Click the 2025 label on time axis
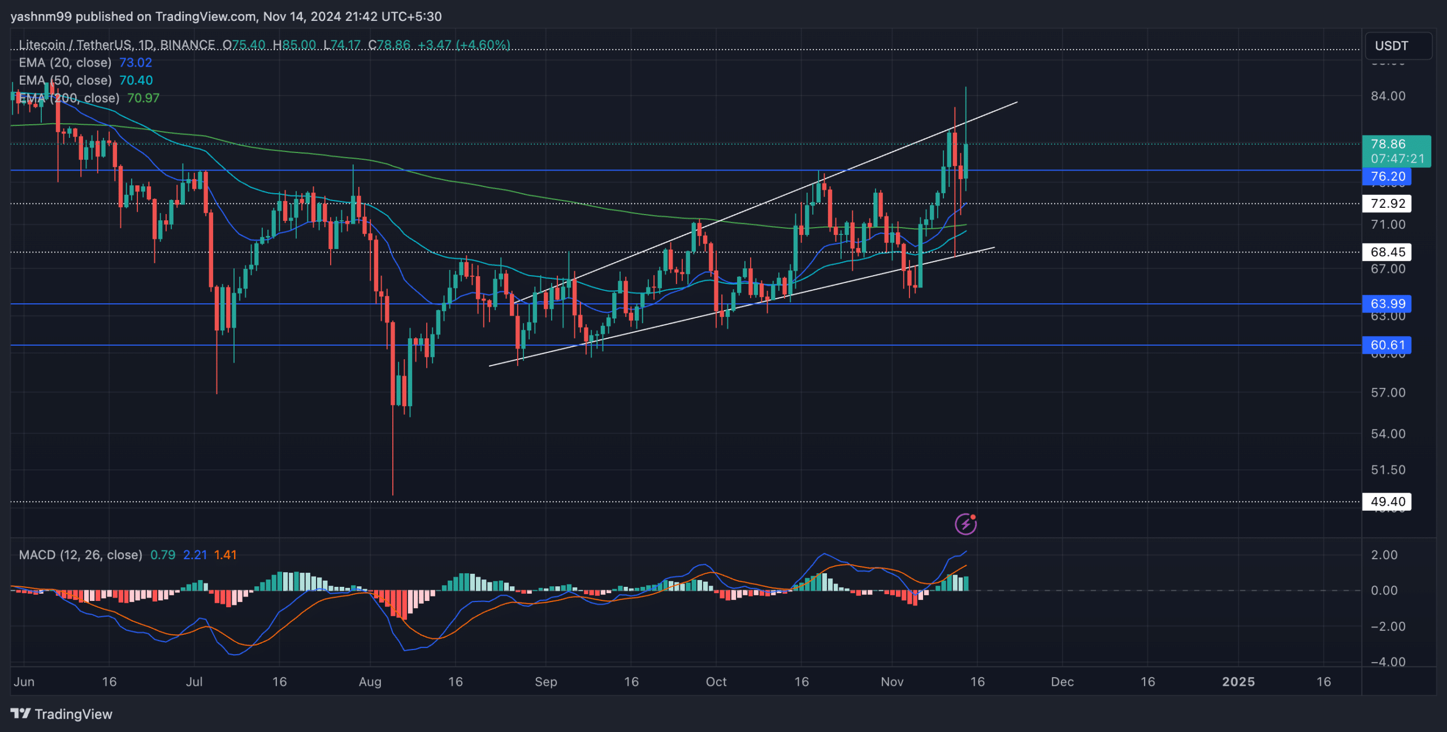Viewport: 1447px width, 732px height. [x=1238, y=682]
